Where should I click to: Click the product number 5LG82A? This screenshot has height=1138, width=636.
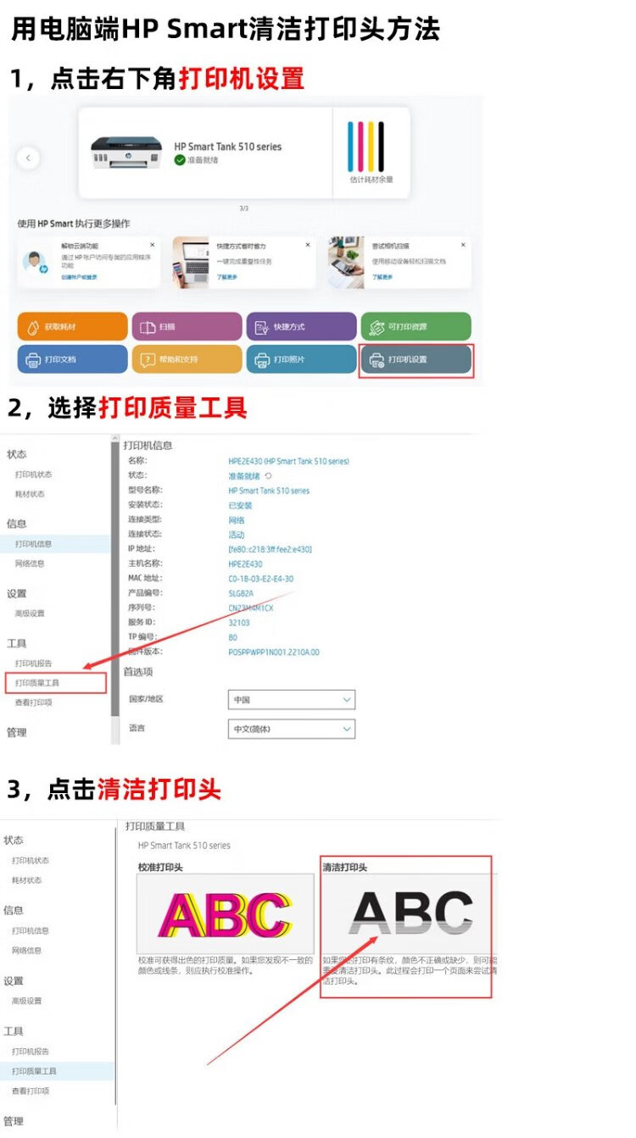tap(241, 593)
